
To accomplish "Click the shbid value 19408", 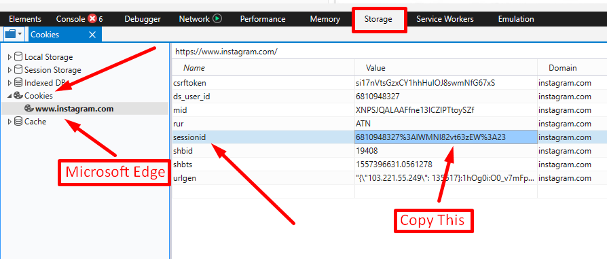I will [x=367, y=150].
